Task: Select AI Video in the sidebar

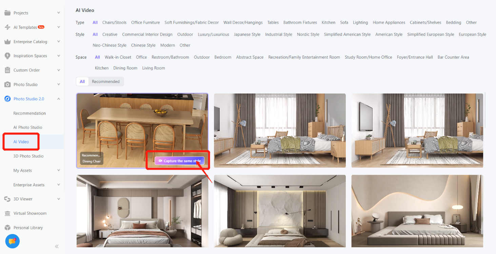Action: (x=21, y=142)
